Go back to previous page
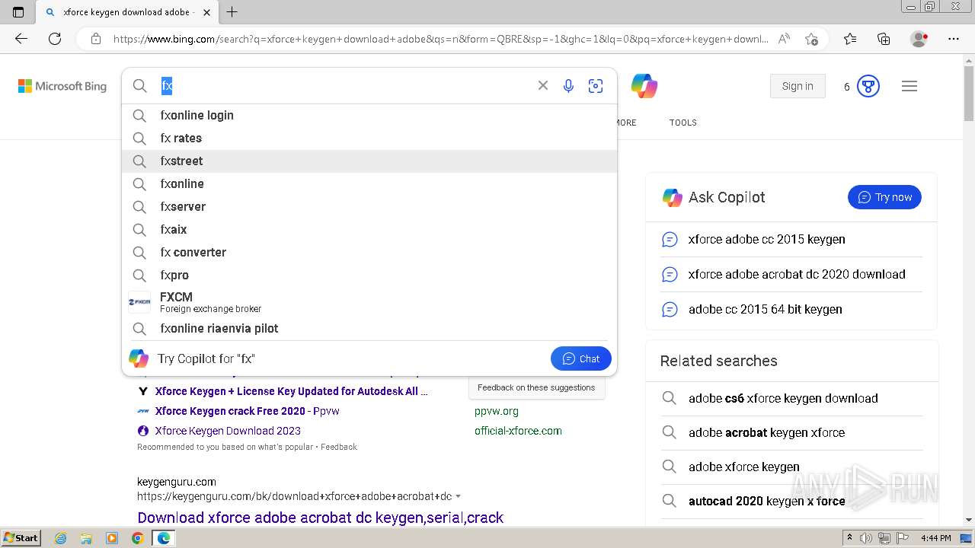 tap(21, 39)
